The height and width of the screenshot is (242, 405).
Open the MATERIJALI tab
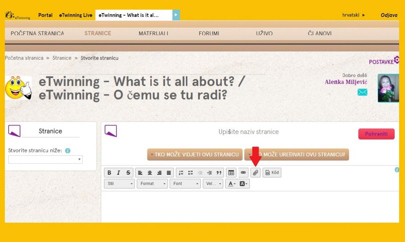click(153, 34)
